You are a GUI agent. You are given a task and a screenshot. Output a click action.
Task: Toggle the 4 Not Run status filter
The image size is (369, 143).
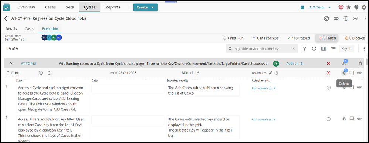tap(233, 38)
